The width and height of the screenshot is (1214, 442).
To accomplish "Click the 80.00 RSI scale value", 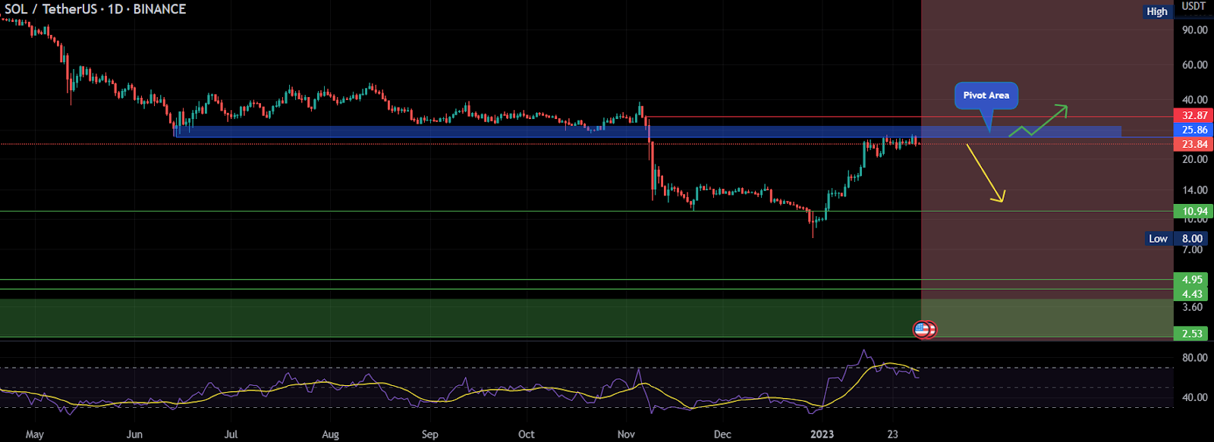I will [1195, 358].
